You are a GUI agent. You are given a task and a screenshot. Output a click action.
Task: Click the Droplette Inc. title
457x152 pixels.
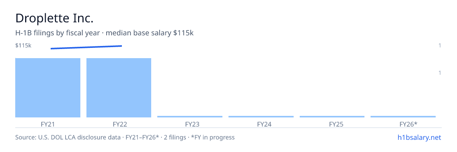(x=54, y=18)
